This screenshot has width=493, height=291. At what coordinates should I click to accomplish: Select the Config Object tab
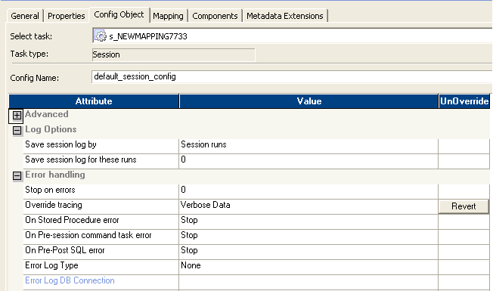[x=119, y=15]
